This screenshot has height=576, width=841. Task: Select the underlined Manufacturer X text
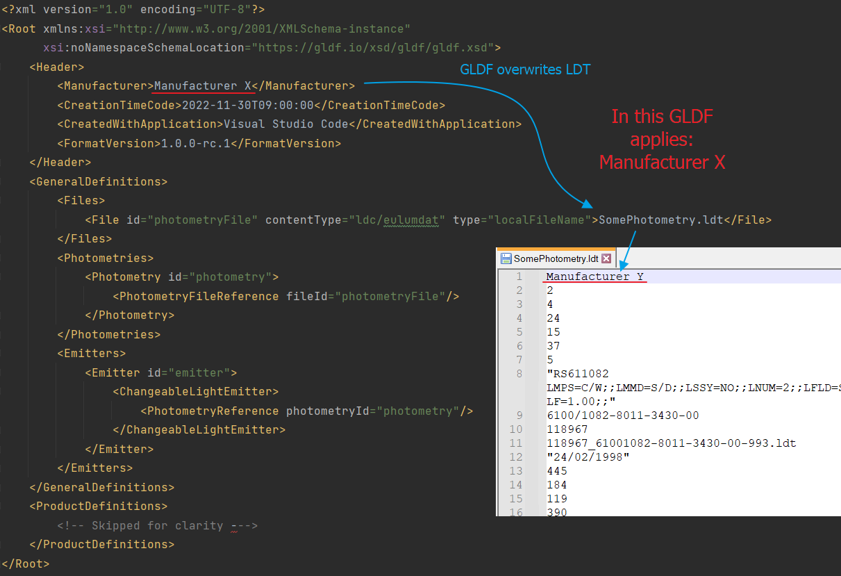[x=202, y=85]
